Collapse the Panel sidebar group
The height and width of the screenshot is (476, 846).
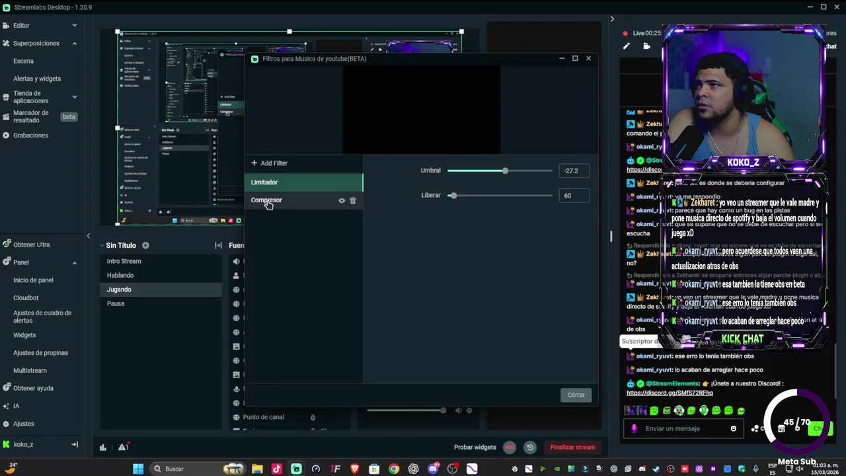tap(75, 262)
